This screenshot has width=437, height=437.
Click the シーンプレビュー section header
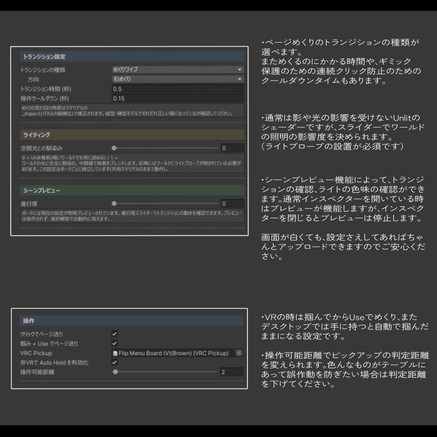(x=132, y=190)
